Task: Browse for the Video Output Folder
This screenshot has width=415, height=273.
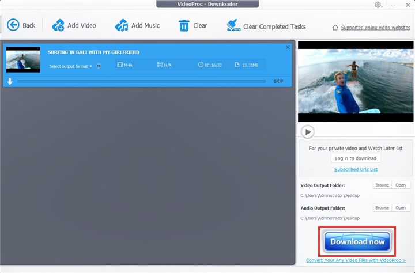Action: (x=382, y=185)
